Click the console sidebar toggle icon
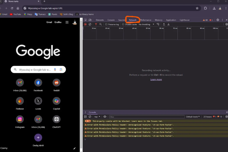This screenshot has width=228, height=152. point(85,117)
